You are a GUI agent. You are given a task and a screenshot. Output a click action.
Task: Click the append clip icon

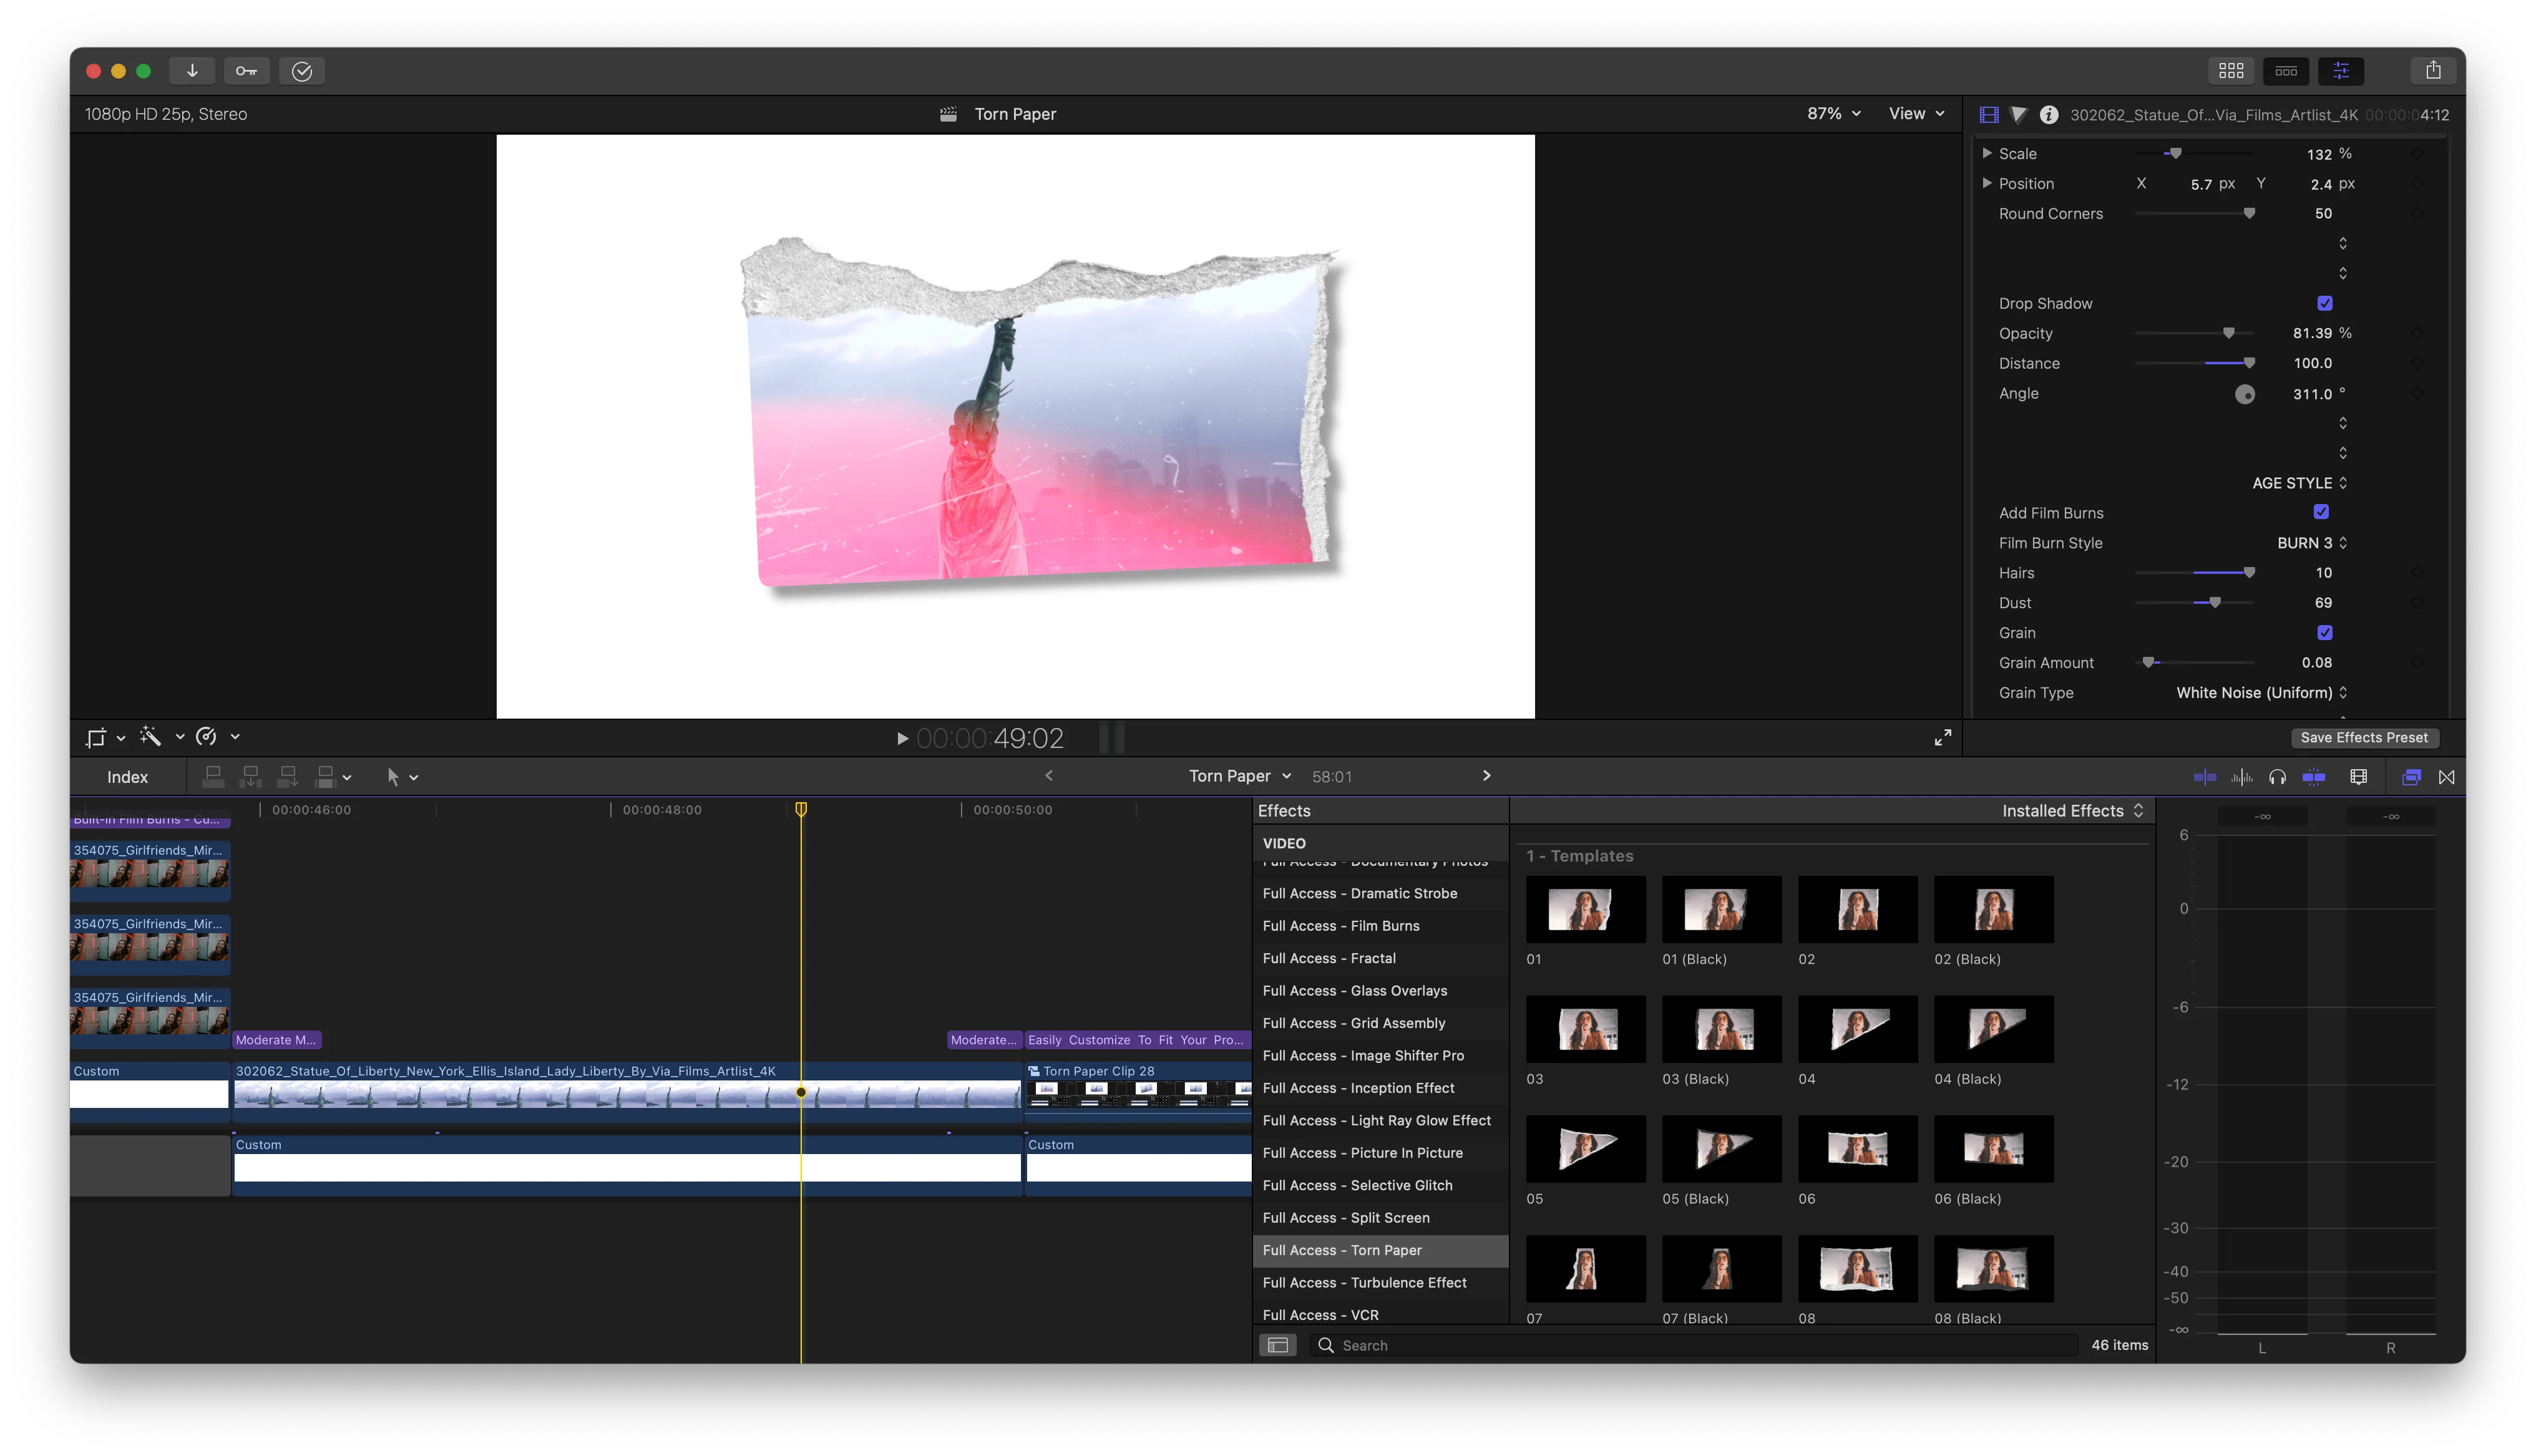288,776
